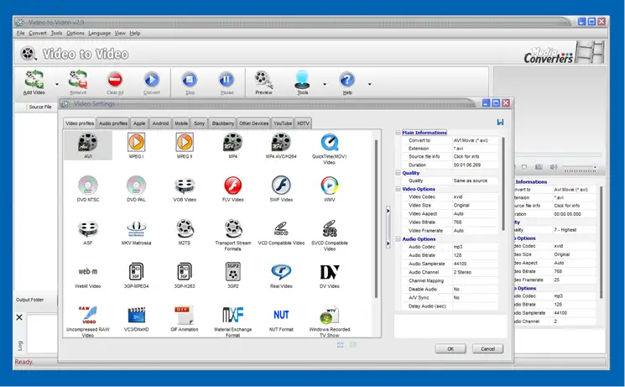Pick the Uncompressed RAW Video icon
625x387 pixels.
pos(88,315)
